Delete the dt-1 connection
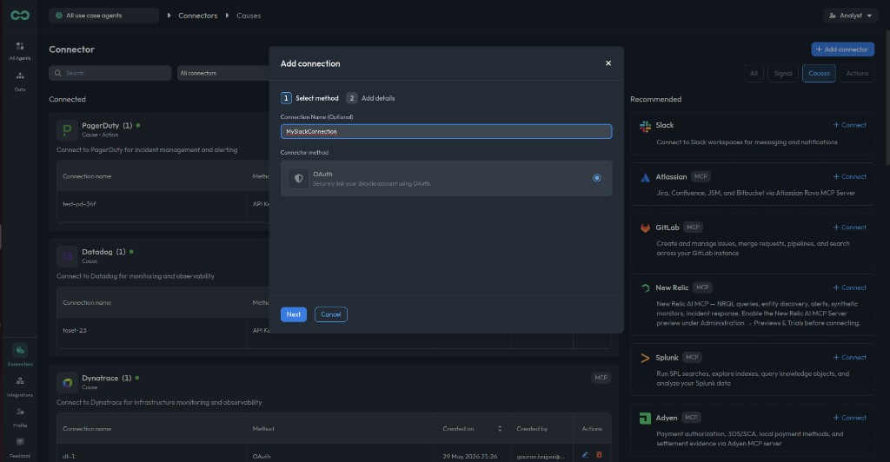Viewport: 890px width, 462px height. tap(599, 455)
